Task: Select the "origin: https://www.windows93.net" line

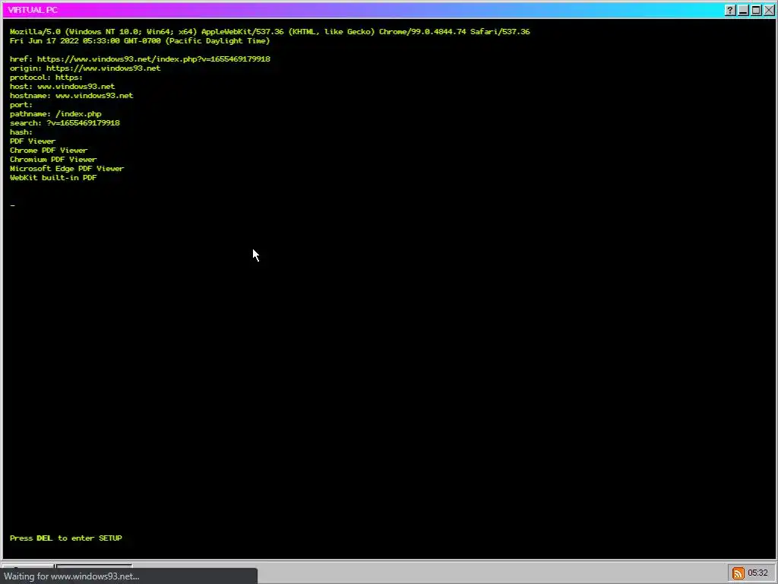Action: coord(85,68)
